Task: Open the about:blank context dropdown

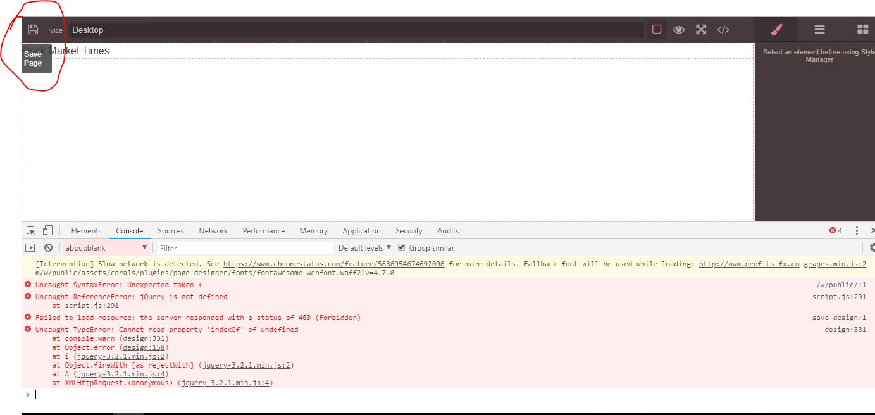Action: [106, 248]
